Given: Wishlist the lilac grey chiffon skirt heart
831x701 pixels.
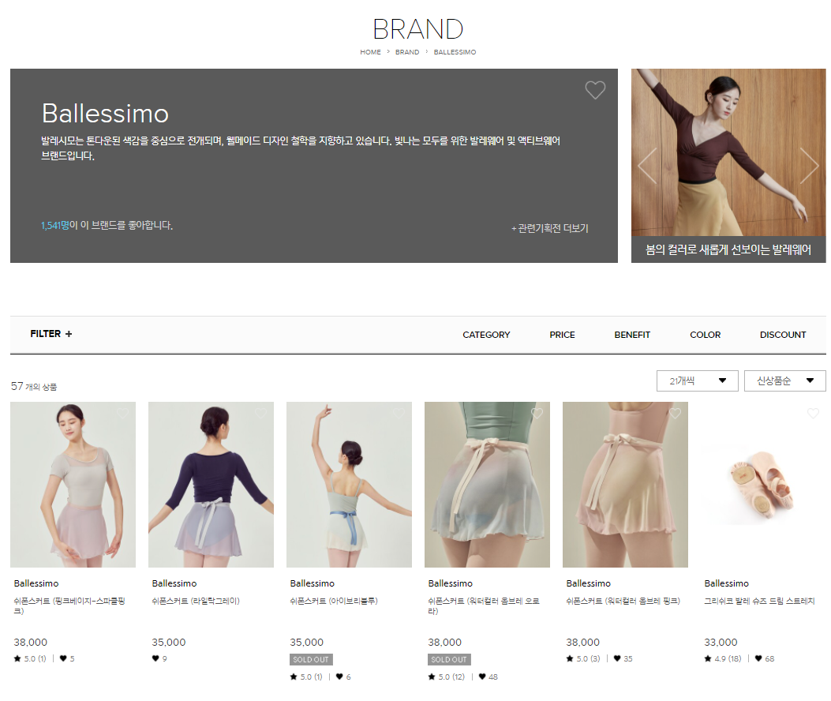Looking at the screenshot, I should click(260, 413).
